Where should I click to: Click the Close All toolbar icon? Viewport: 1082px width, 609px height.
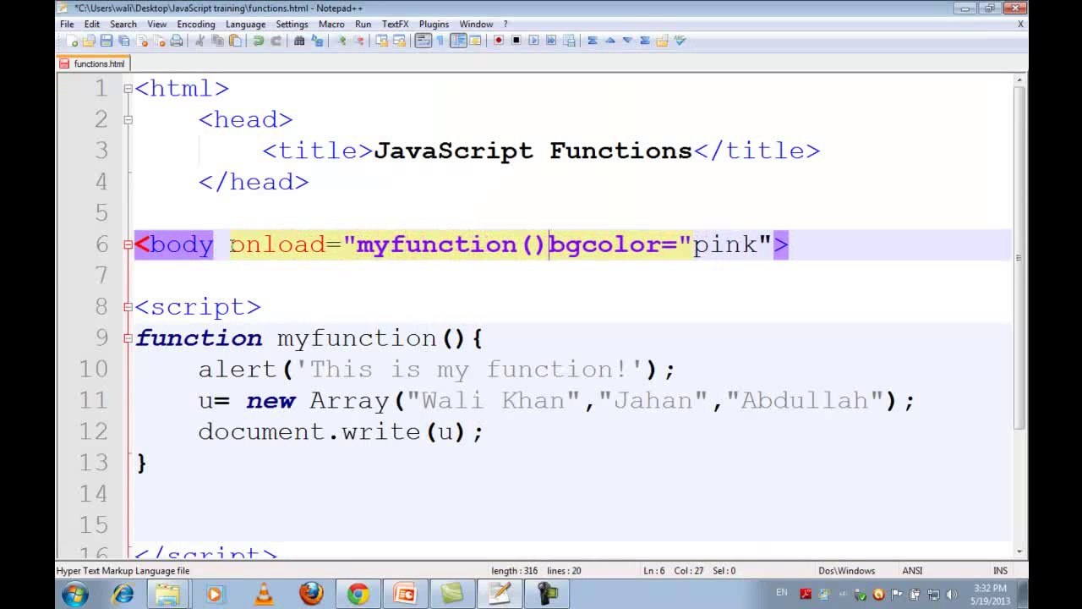(x=160, y=41)
